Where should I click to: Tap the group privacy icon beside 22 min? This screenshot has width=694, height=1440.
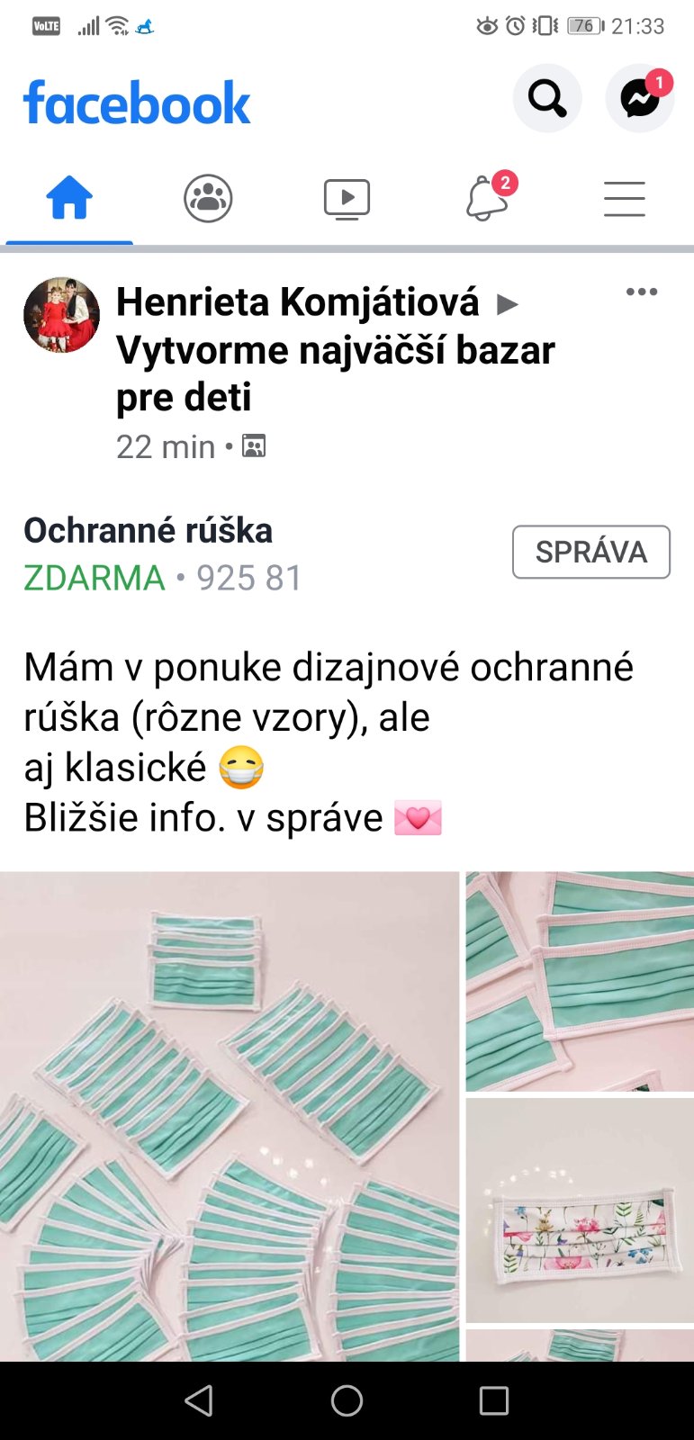(255, 446)
